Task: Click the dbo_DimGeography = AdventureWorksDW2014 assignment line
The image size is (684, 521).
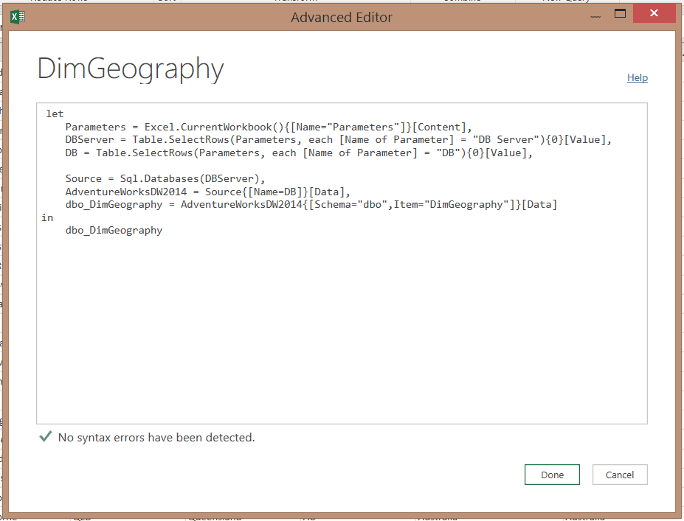Action: click(x=311, y=204)
